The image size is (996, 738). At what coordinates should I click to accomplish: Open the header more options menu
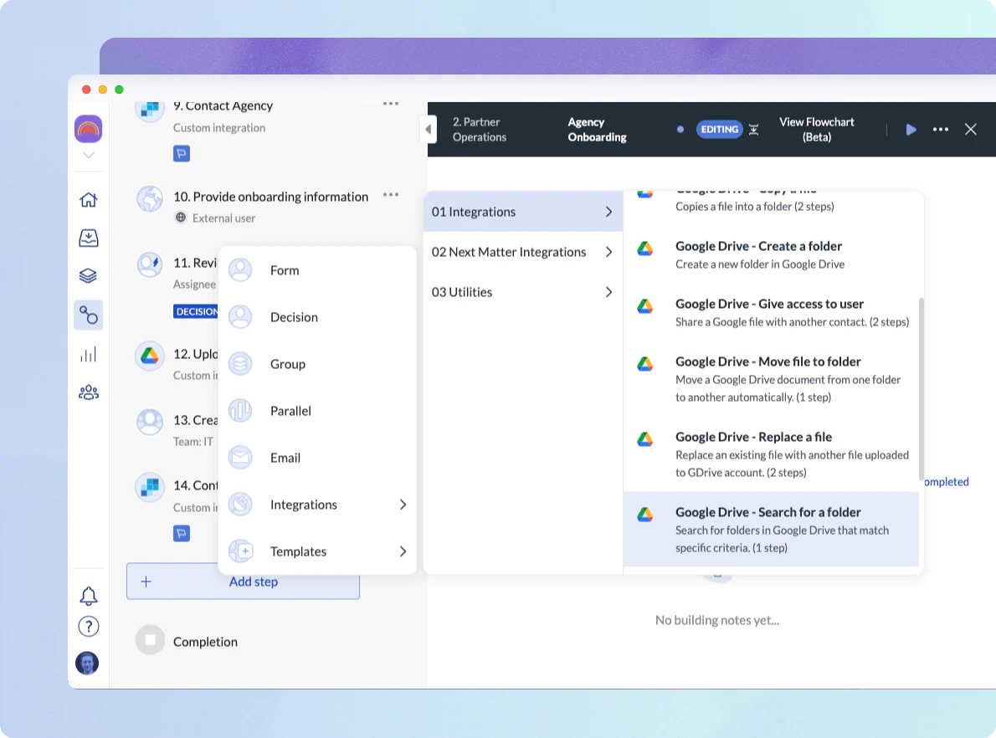[x=941, y=130]
